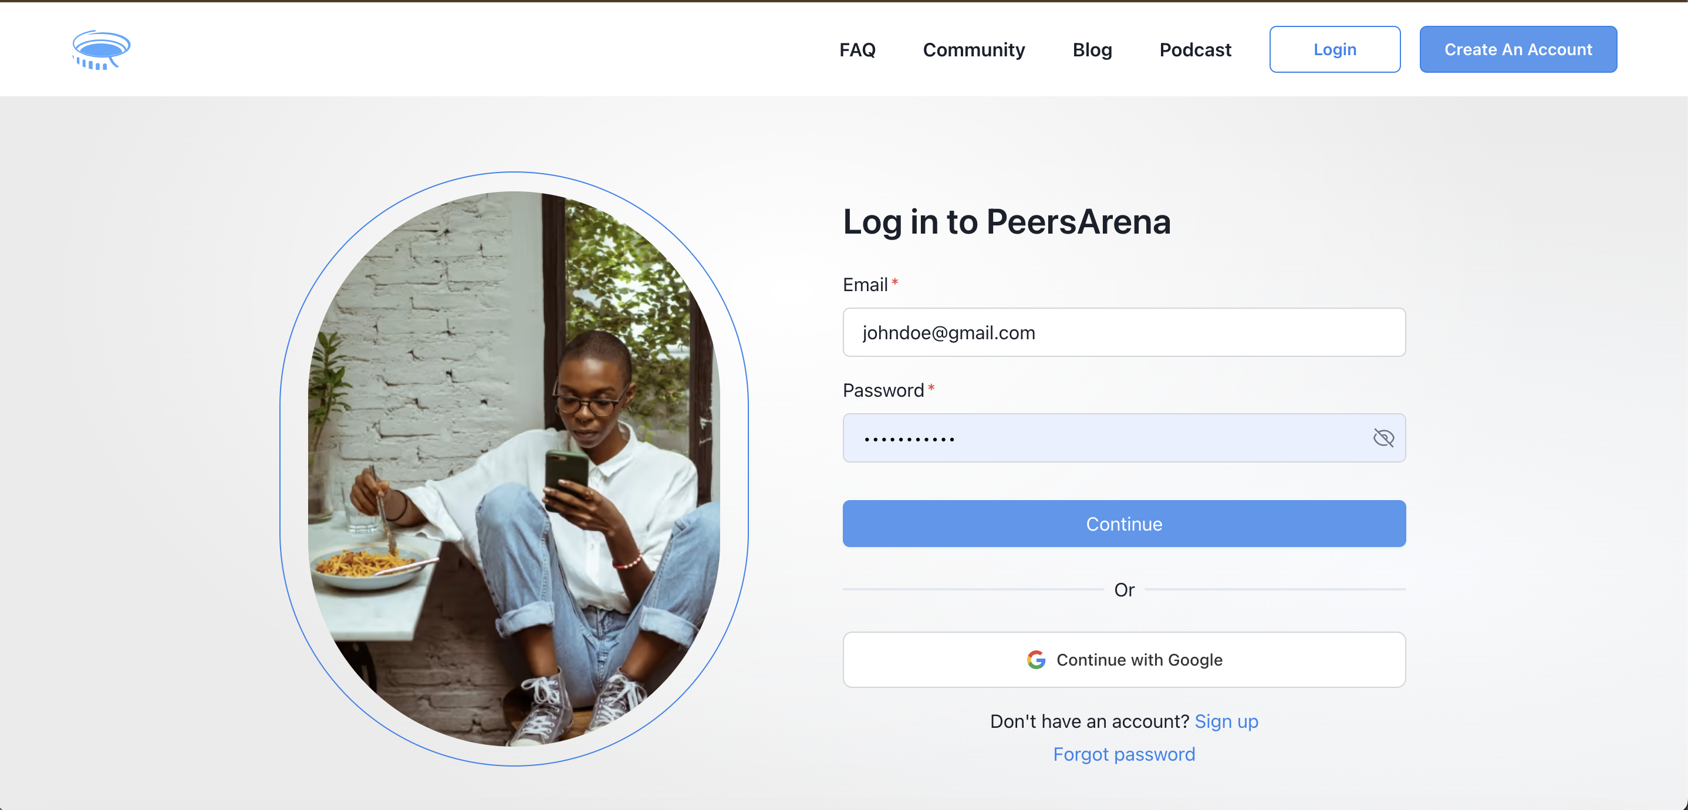Follow the Sign up link

[1226, 721]
